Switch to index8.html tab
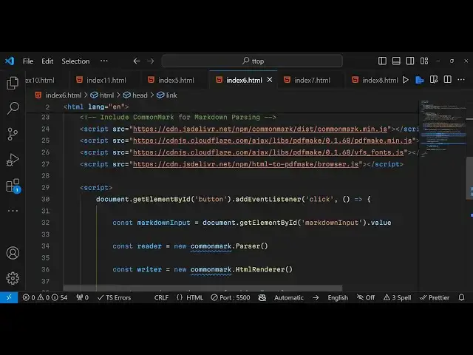 tap(375, 80)
